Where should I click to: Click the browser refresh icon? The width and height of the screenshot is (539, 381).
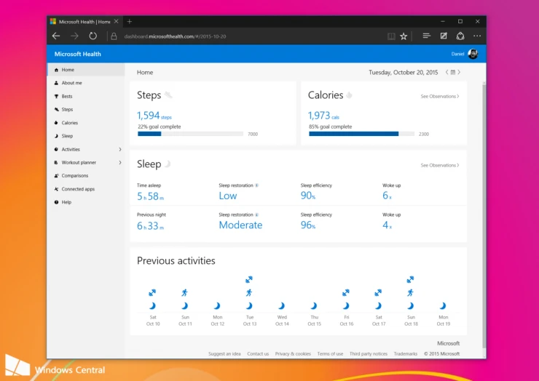93,36
